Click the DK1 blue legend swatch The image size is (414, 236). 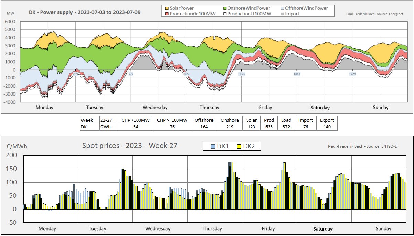coord(213,147)
